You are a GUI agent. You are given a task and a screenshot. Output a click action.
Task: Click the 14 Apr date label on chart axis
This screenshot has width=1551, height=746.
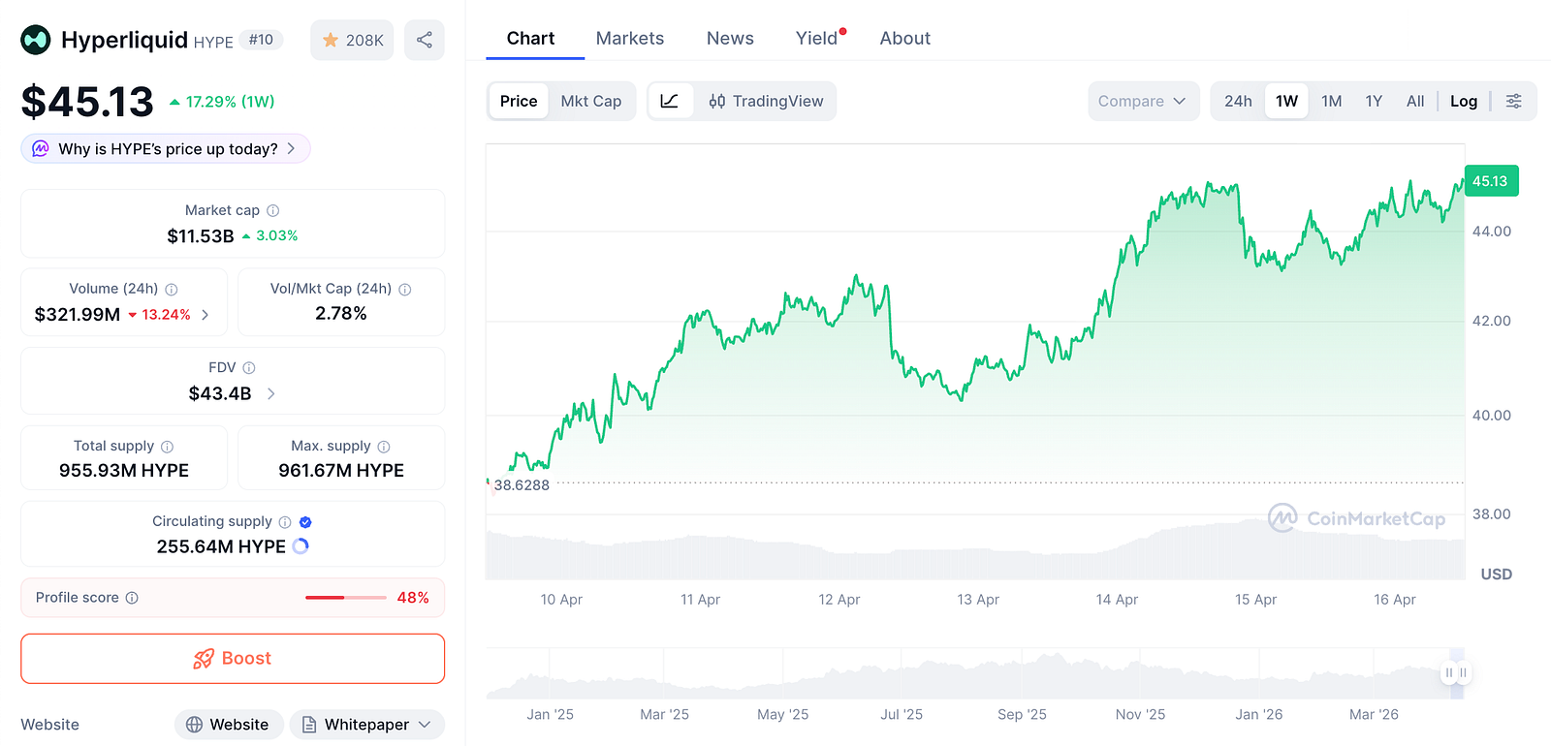pos(1117,600)
